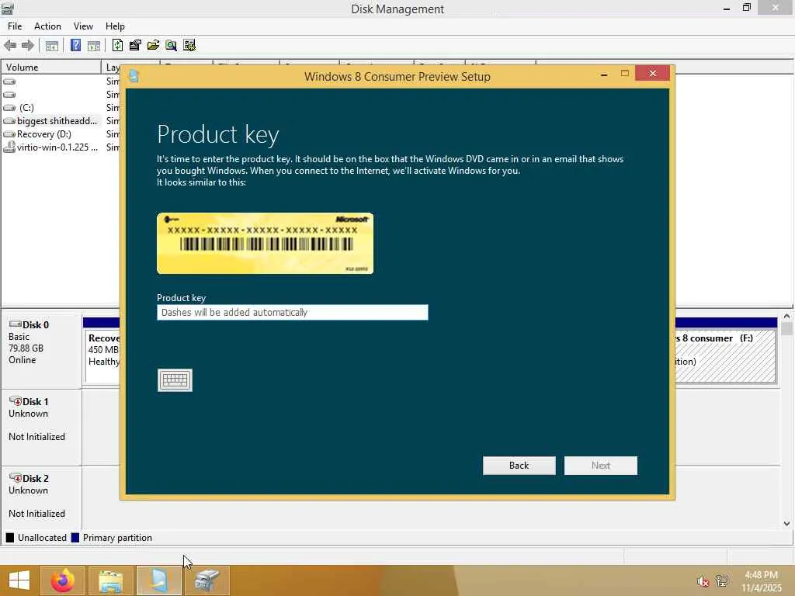Open the Action menu
The height and width of the screenshot is (596, 795).
47,26
